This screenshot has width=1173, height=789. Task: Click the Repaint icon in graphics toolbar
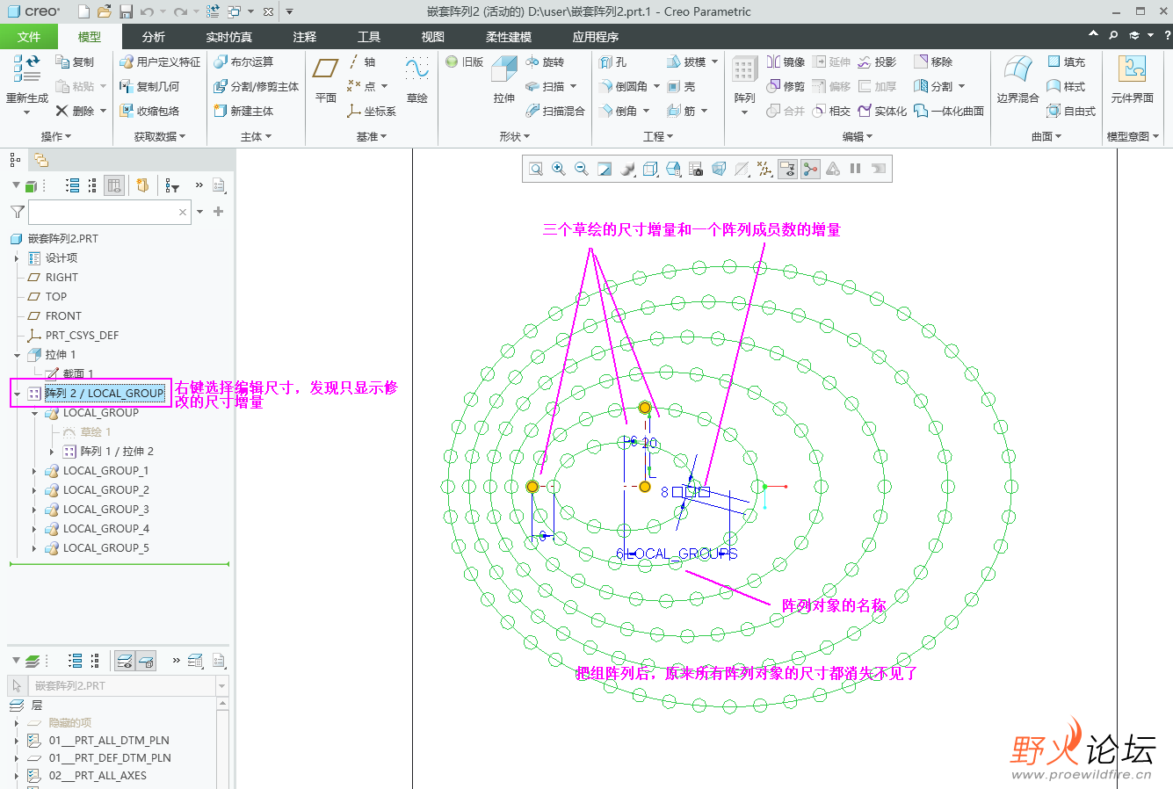604,169
